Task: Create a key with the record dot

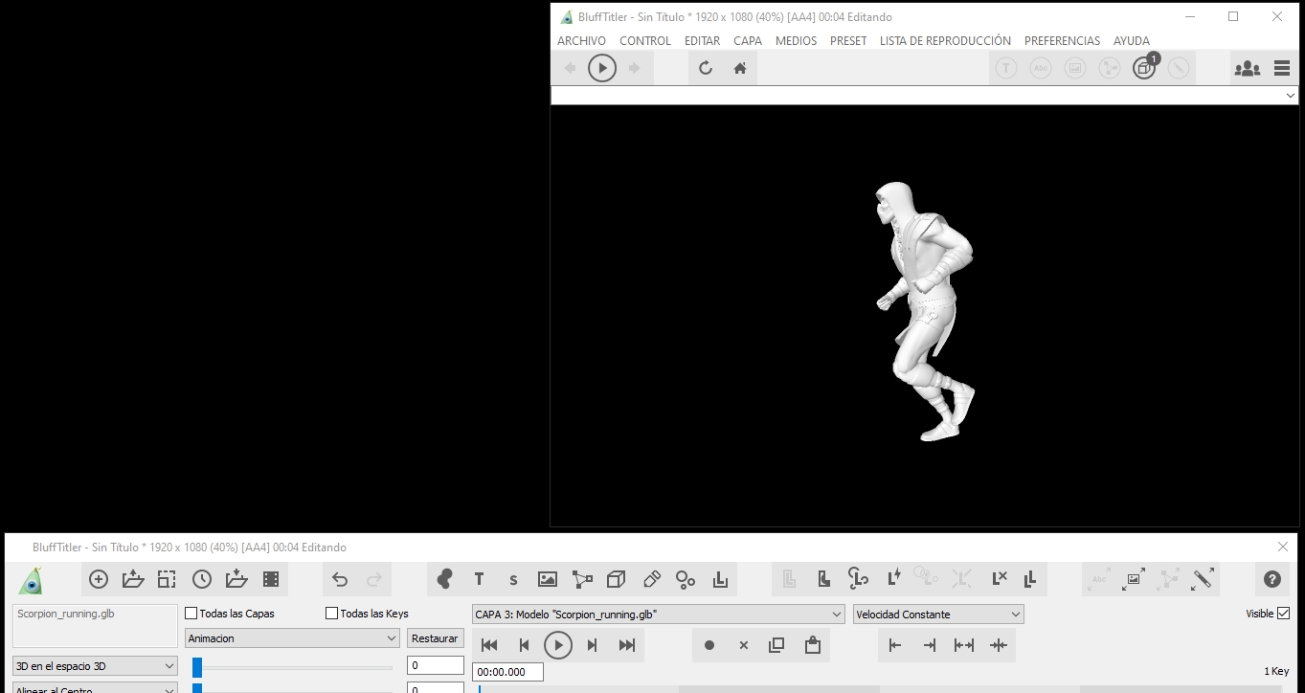Action: [709, 645]
